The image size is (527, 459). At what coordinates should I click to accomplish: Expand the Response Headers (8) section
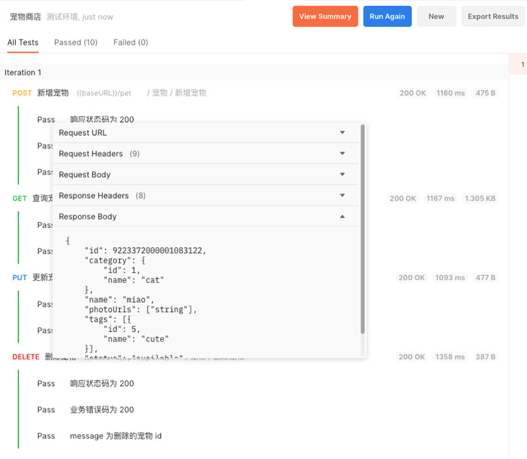tap(202, 196)
